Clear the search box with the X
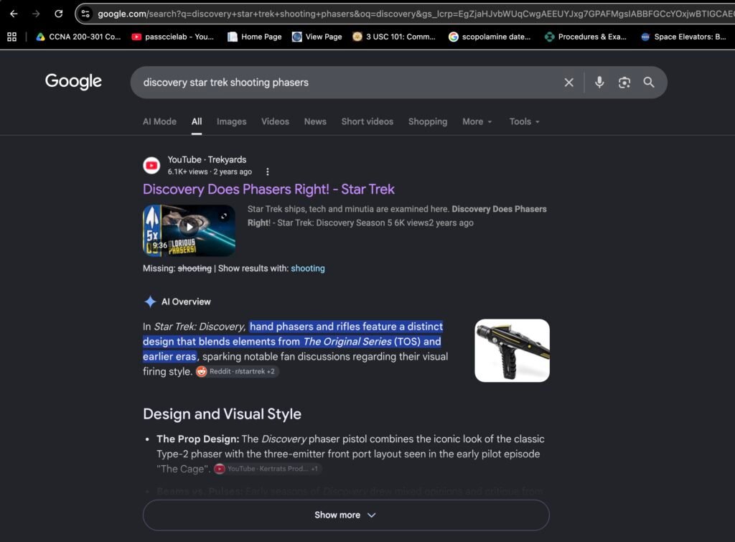Screen dimensions: 735x542 point(568,83)
